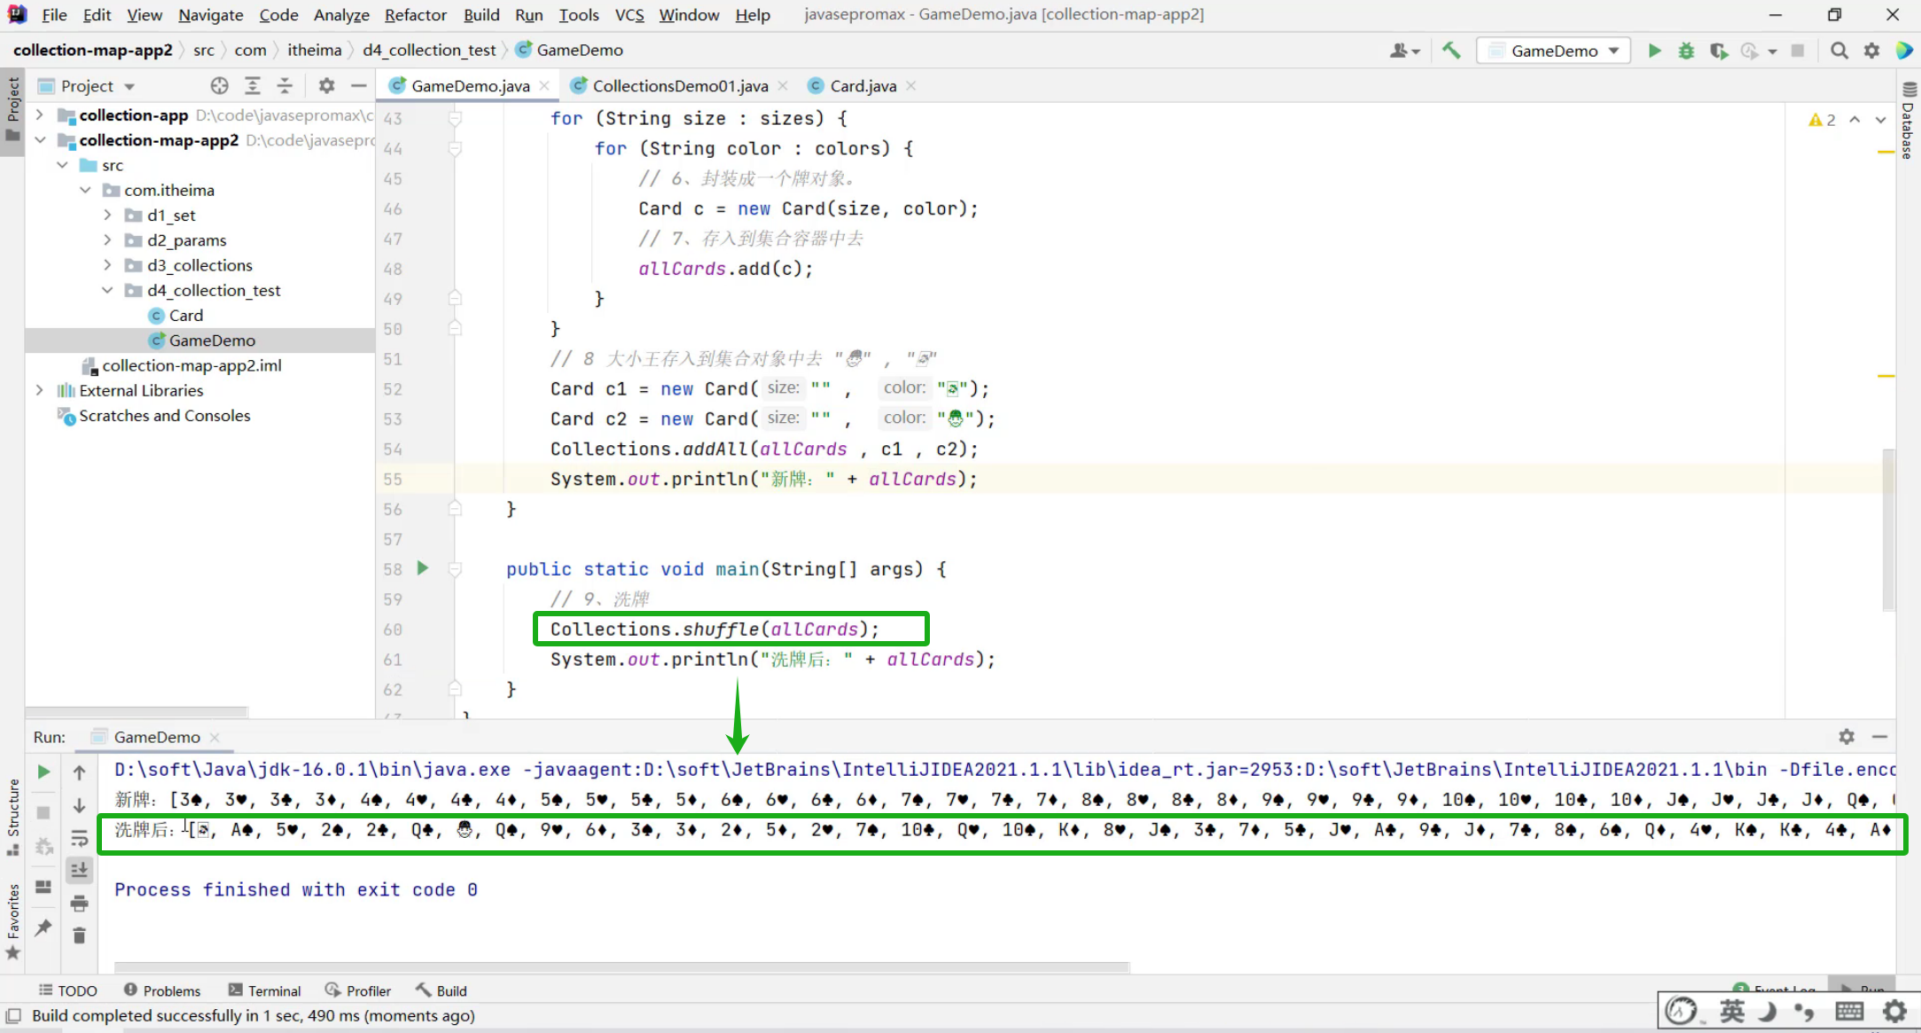
Task: Open the Problems tool window
Action: (162, 990)
